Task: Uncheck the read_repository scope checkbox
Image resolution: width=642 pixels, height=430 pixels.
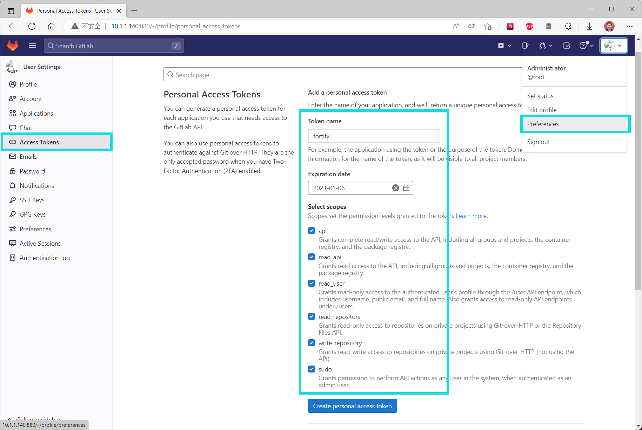Action: [x=312, y=316]
